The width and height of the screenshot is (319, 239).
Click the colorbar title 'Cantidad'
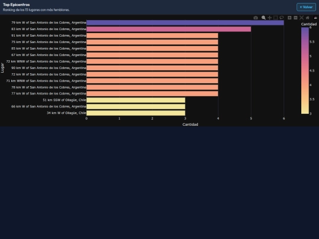point(309,24)
